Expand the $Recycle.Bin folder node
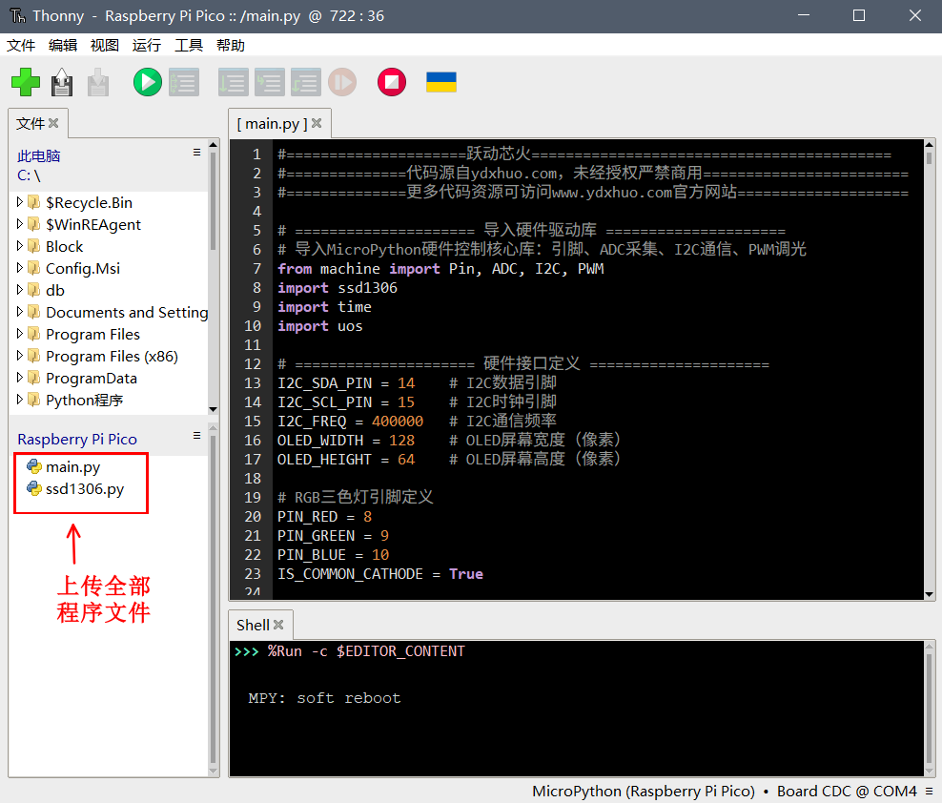The image size is (942, 803). click(x=20, y=202)
